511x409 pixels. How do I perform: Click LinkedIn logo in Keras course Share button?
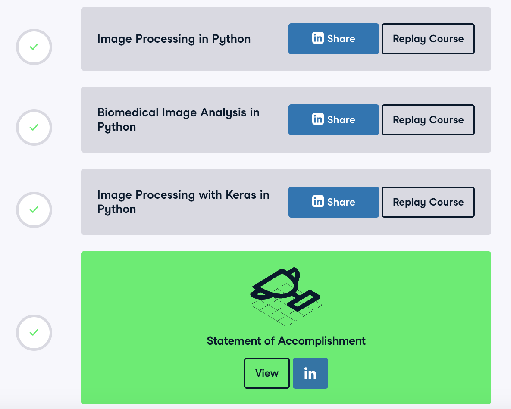(318, 202)
